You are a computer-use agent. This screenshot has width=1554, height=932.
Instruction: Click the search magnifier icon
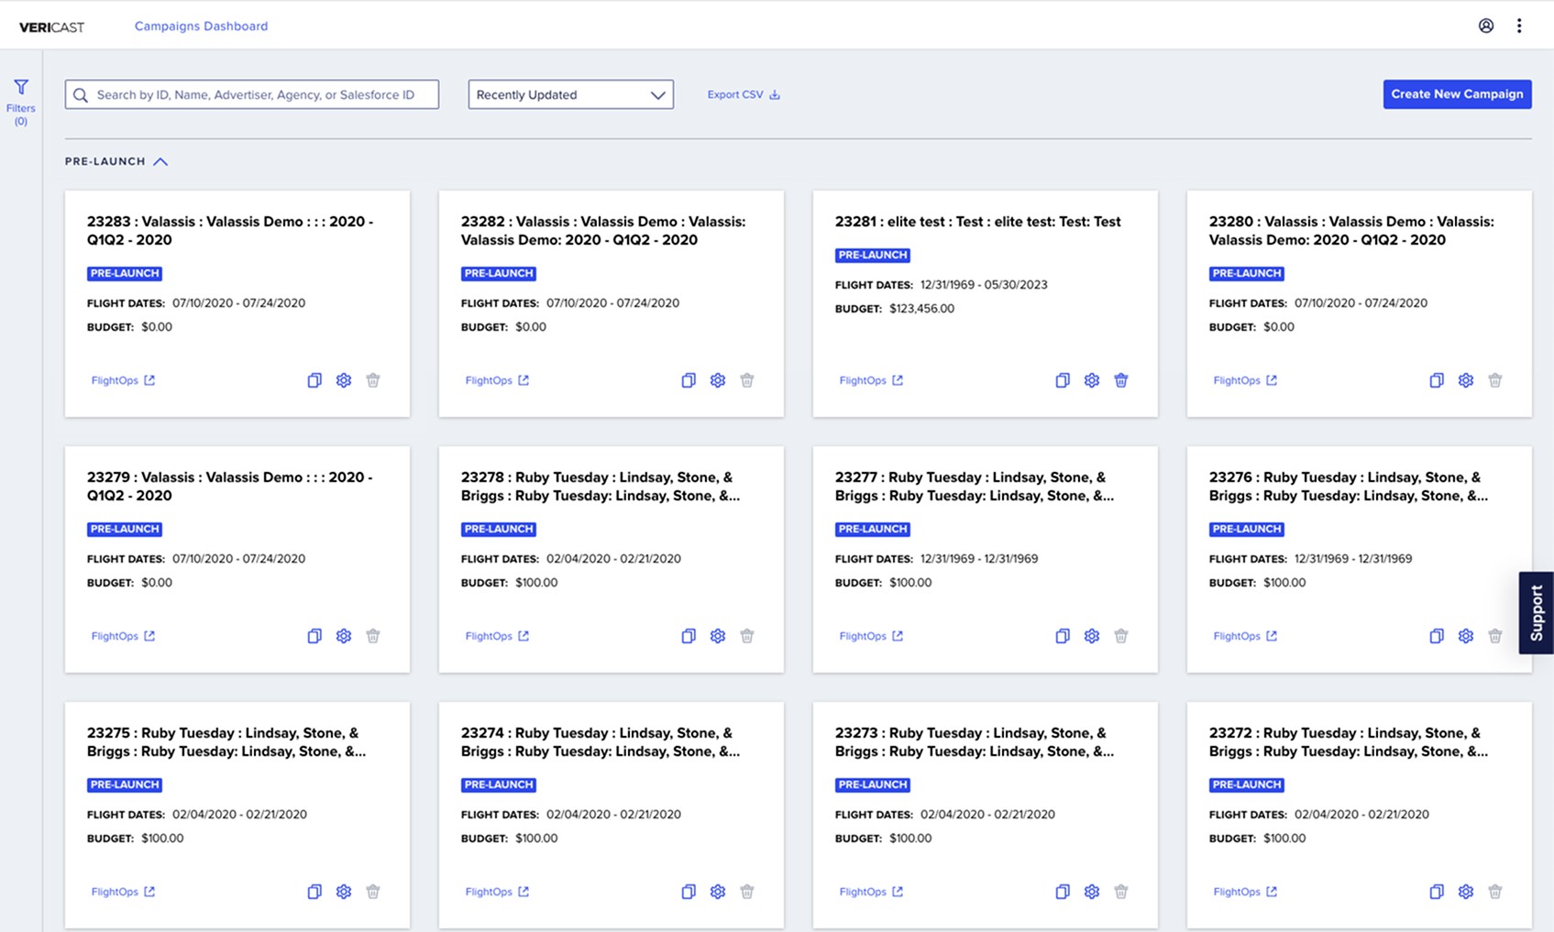coord(81,94)
